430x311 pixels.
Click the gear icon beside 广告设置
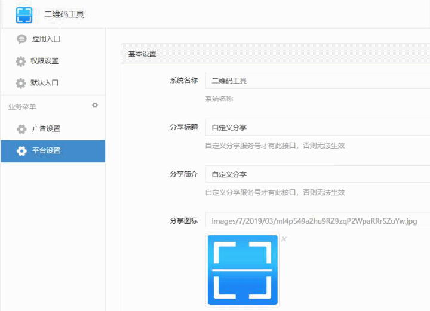pyautogui.click(x=21, y=129)
